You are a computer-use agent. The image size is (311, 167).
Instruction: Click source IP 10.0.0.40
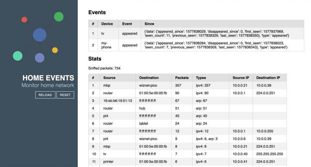pos(240,154)
